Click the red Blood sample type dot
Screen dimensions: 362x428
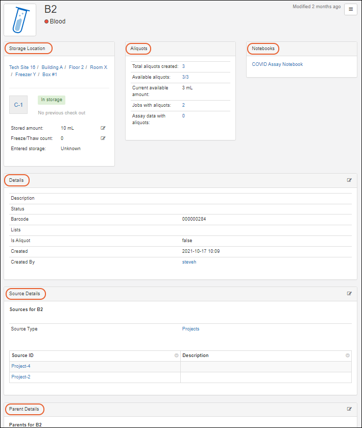(46, 22)
